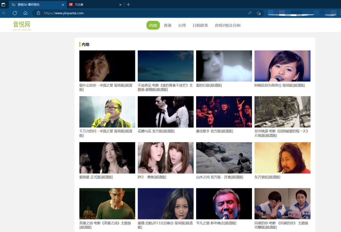Screen dimensions: 341x232
Task: Open the 音悦V榜及自制 category
Action: [x=227, y=25]
